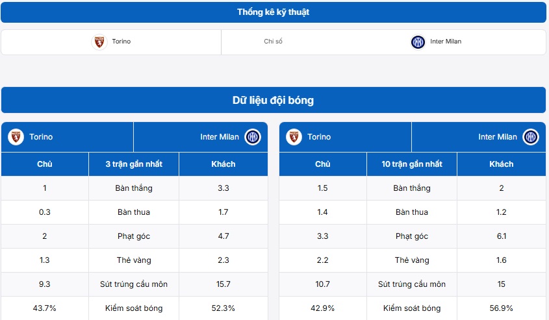Click Inter's Bàn thắng value 2 in 10-match table
This screenshot has height=320, width=549.
502,188
